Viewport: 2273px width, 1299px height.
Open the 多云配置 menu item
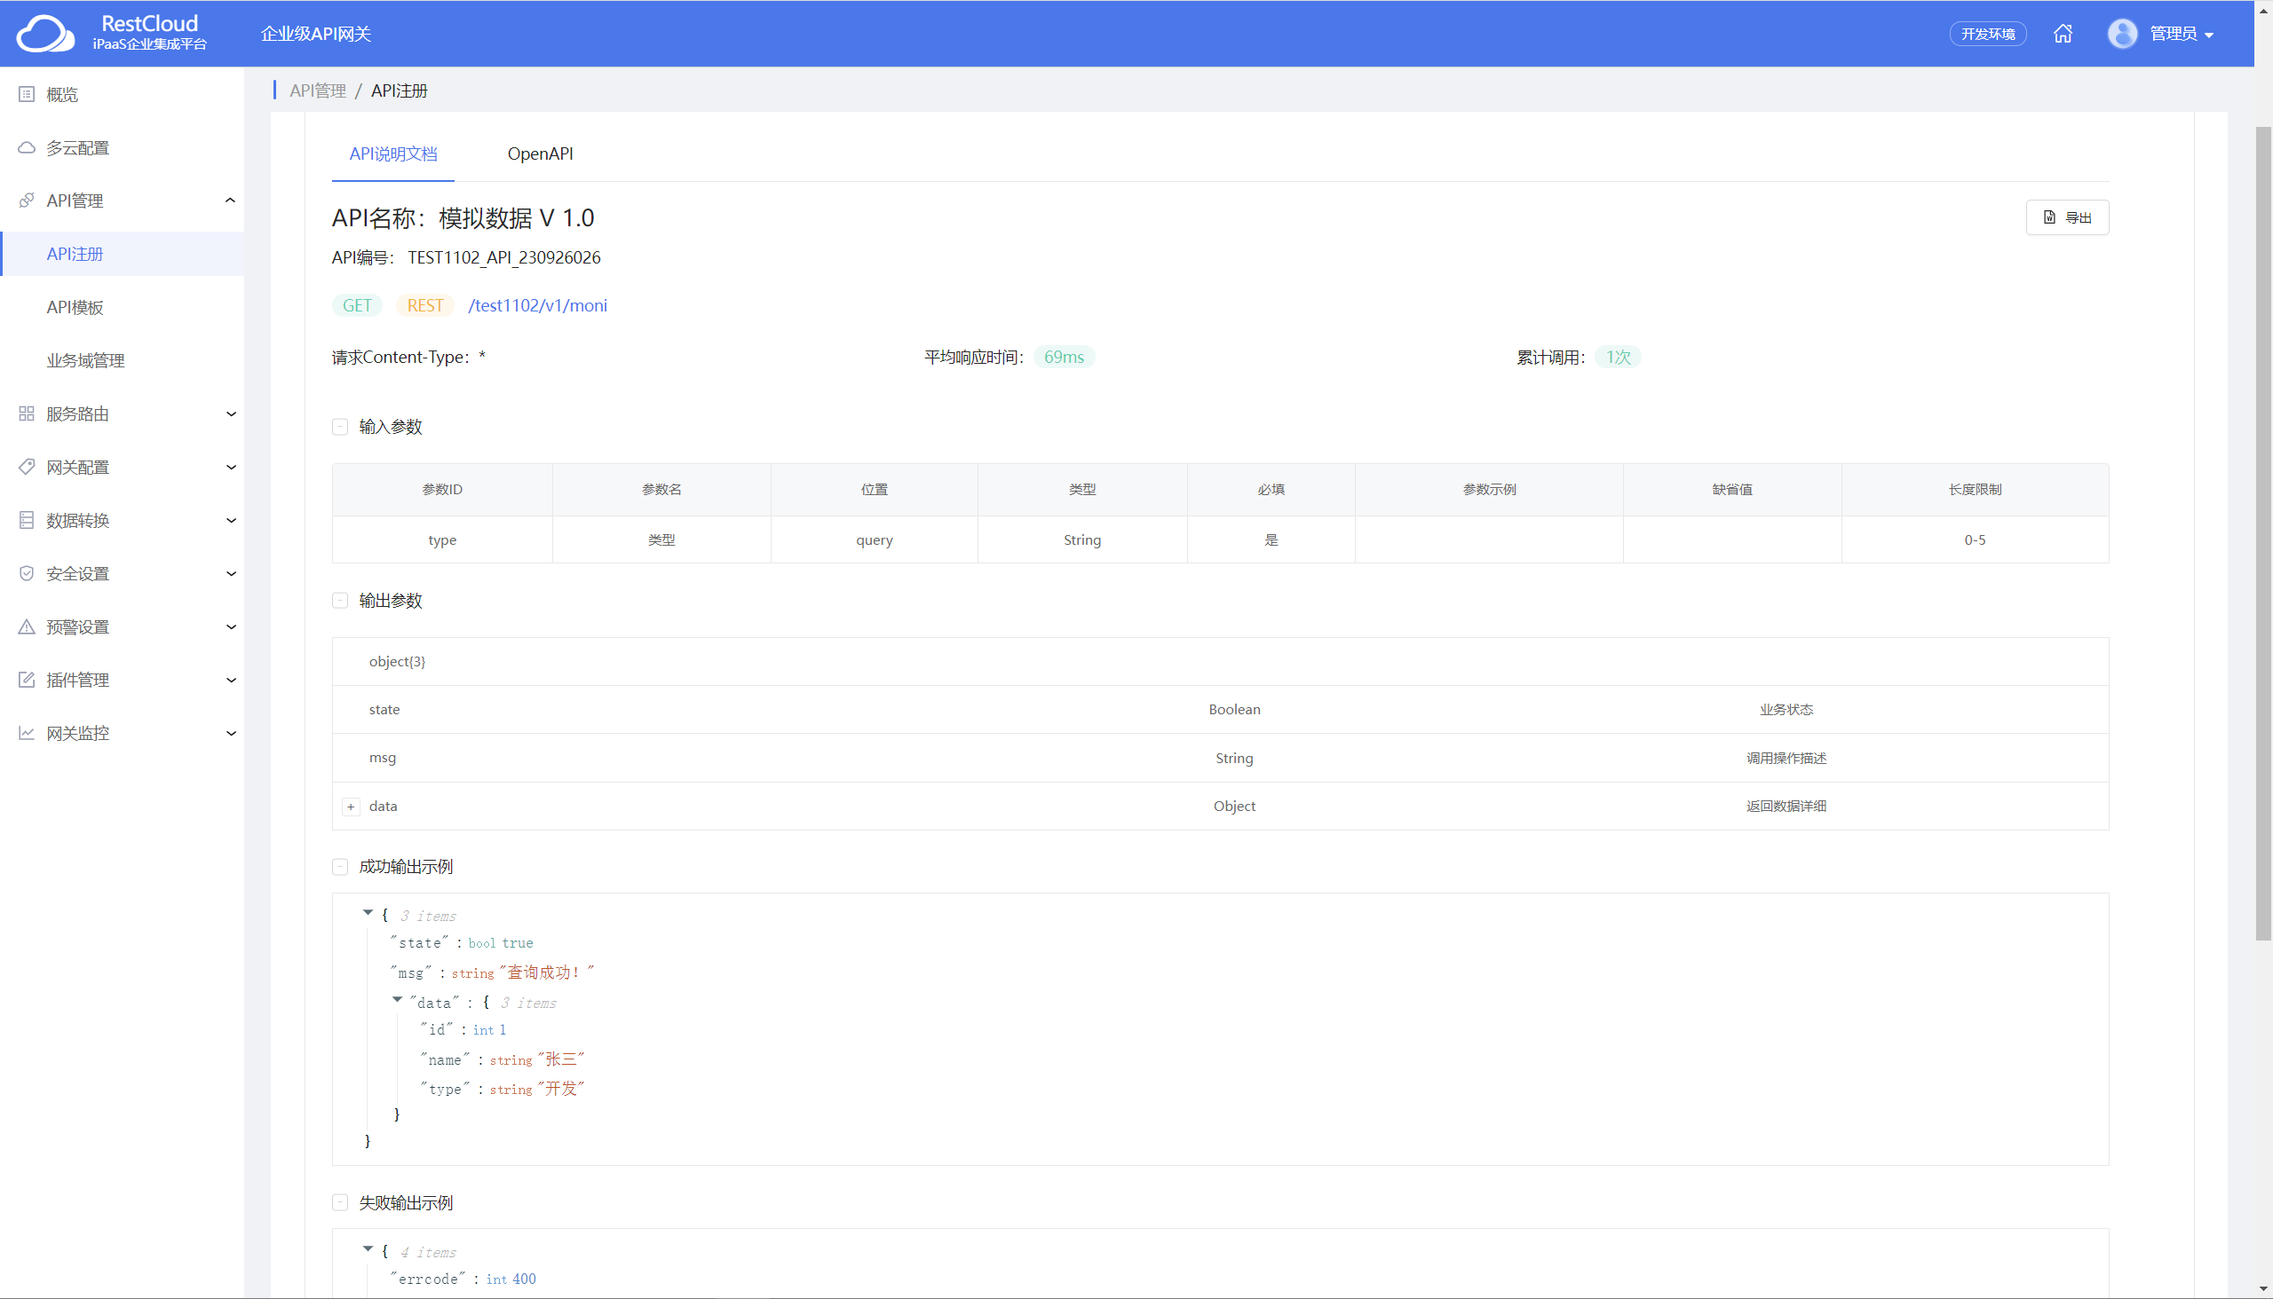click(x=123, y=147)
